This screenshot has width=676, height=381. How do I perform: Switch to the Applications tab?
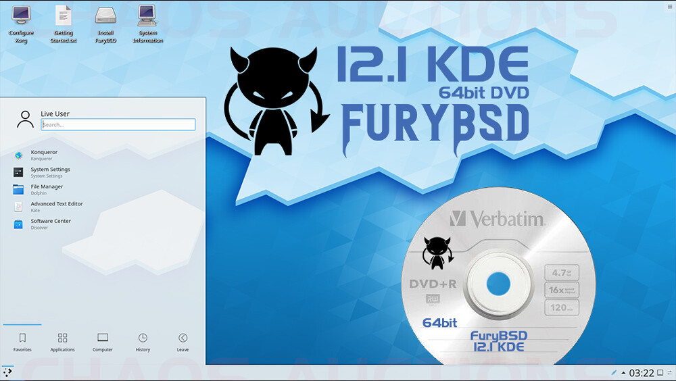pos(62,342)
